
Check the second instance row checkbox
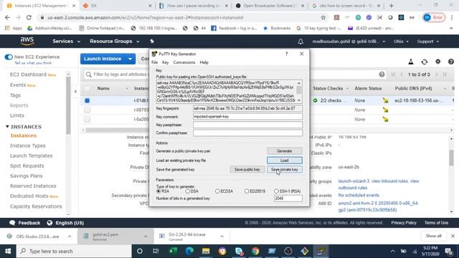coord(87,110)
